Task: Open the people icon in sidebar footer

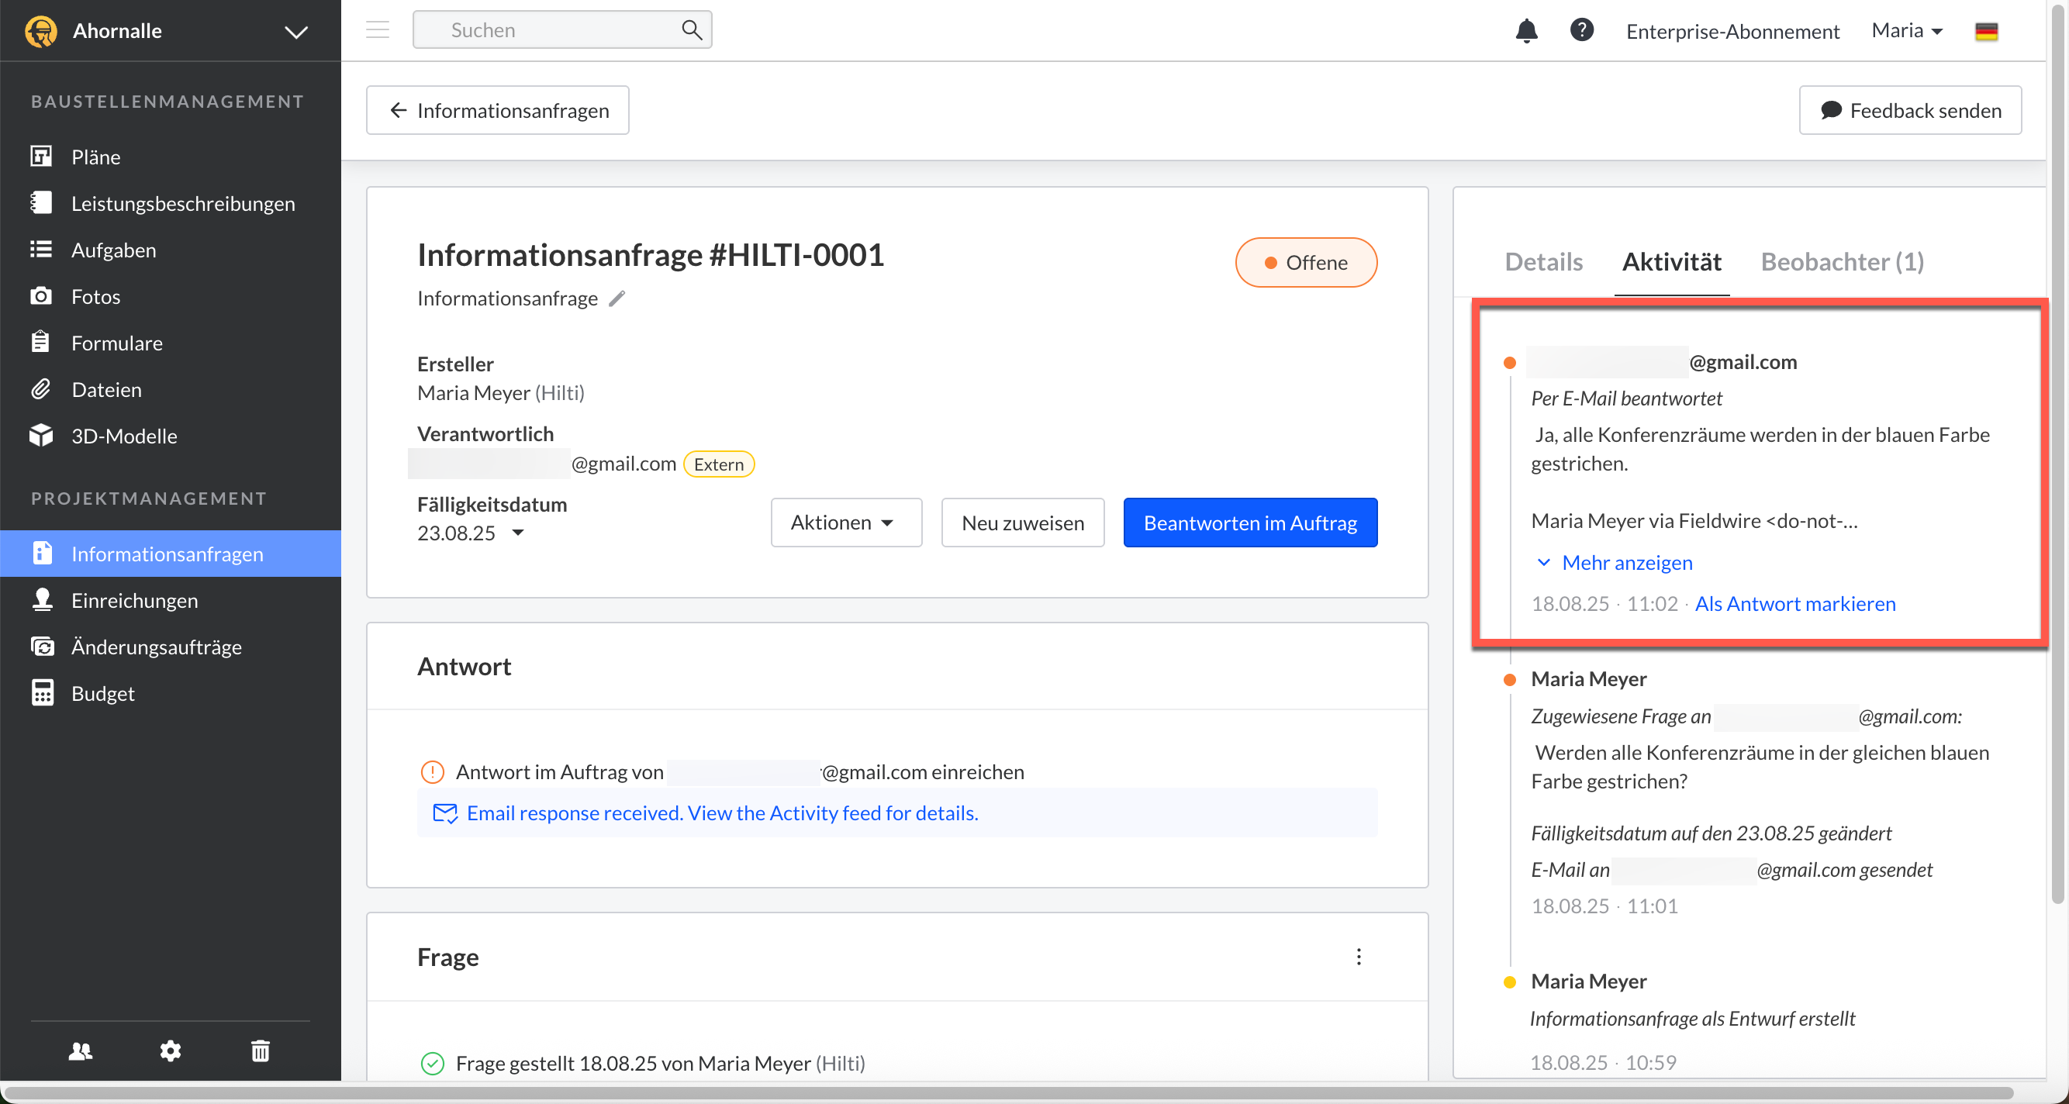Action: pyautogui.click(x=81, y=1051)
